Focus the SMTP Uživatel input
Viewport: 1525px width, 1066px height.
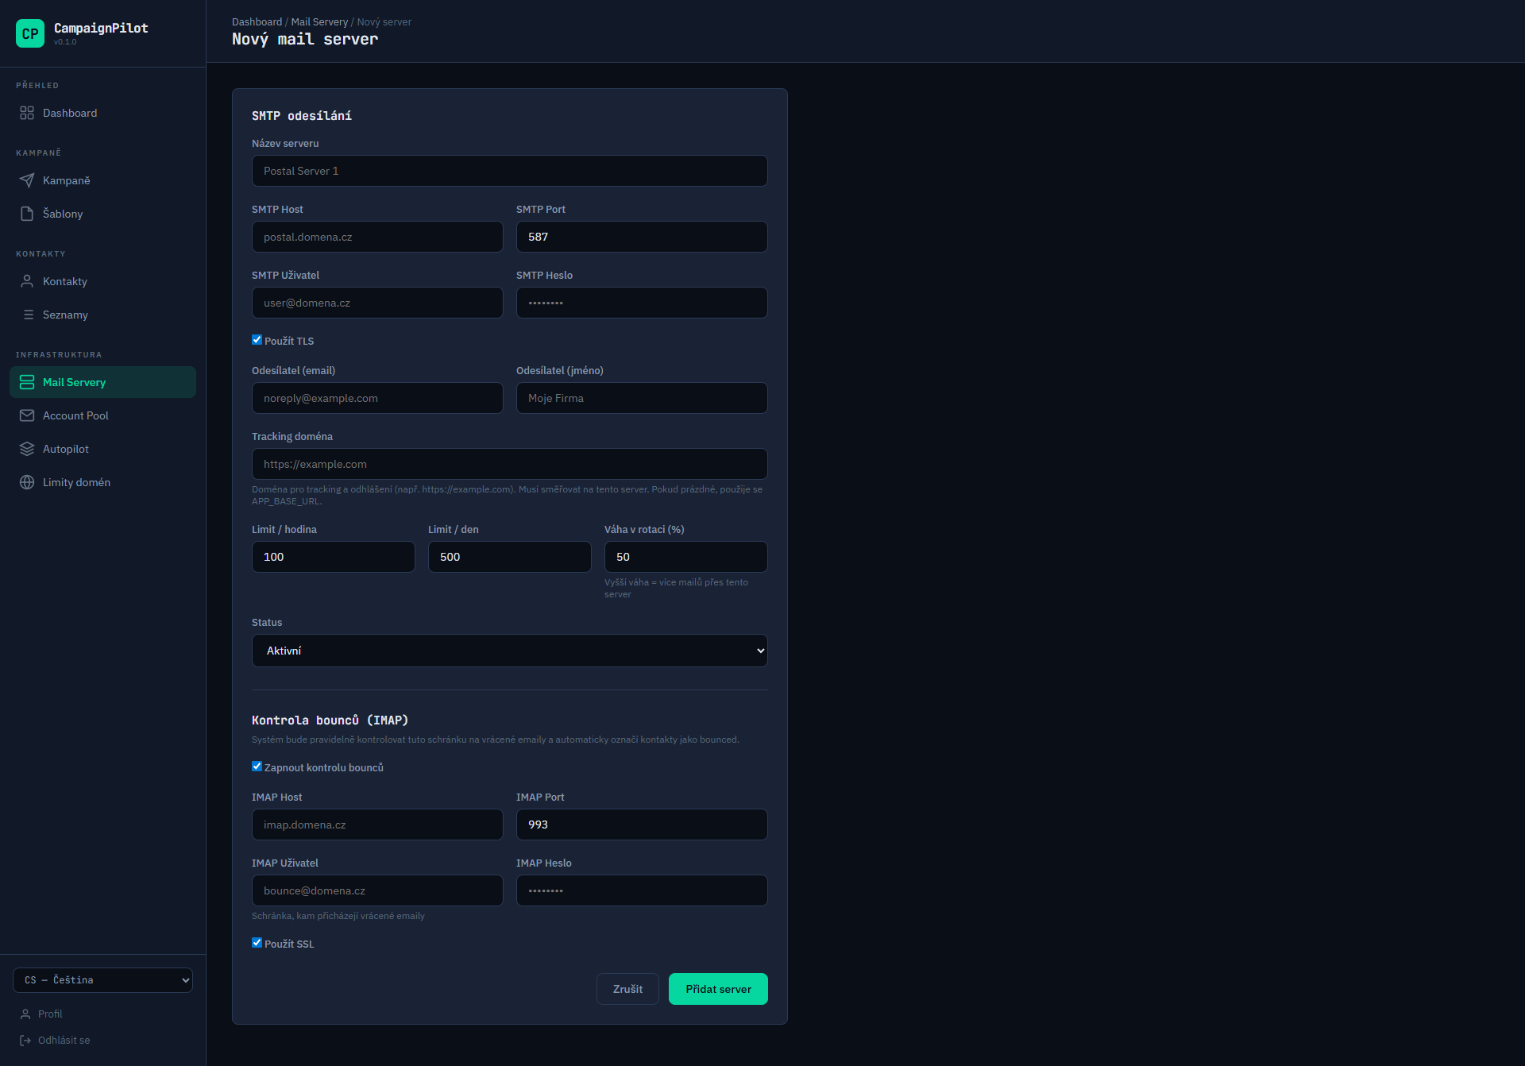pyautogui.click(x=377, y=303)
